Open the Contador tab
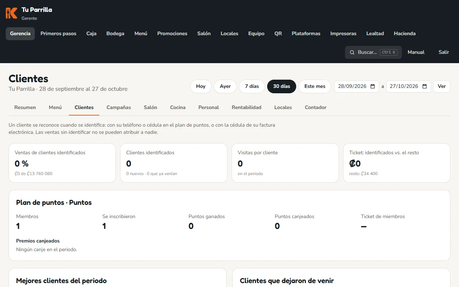The image size is (459, 287). 316,108
